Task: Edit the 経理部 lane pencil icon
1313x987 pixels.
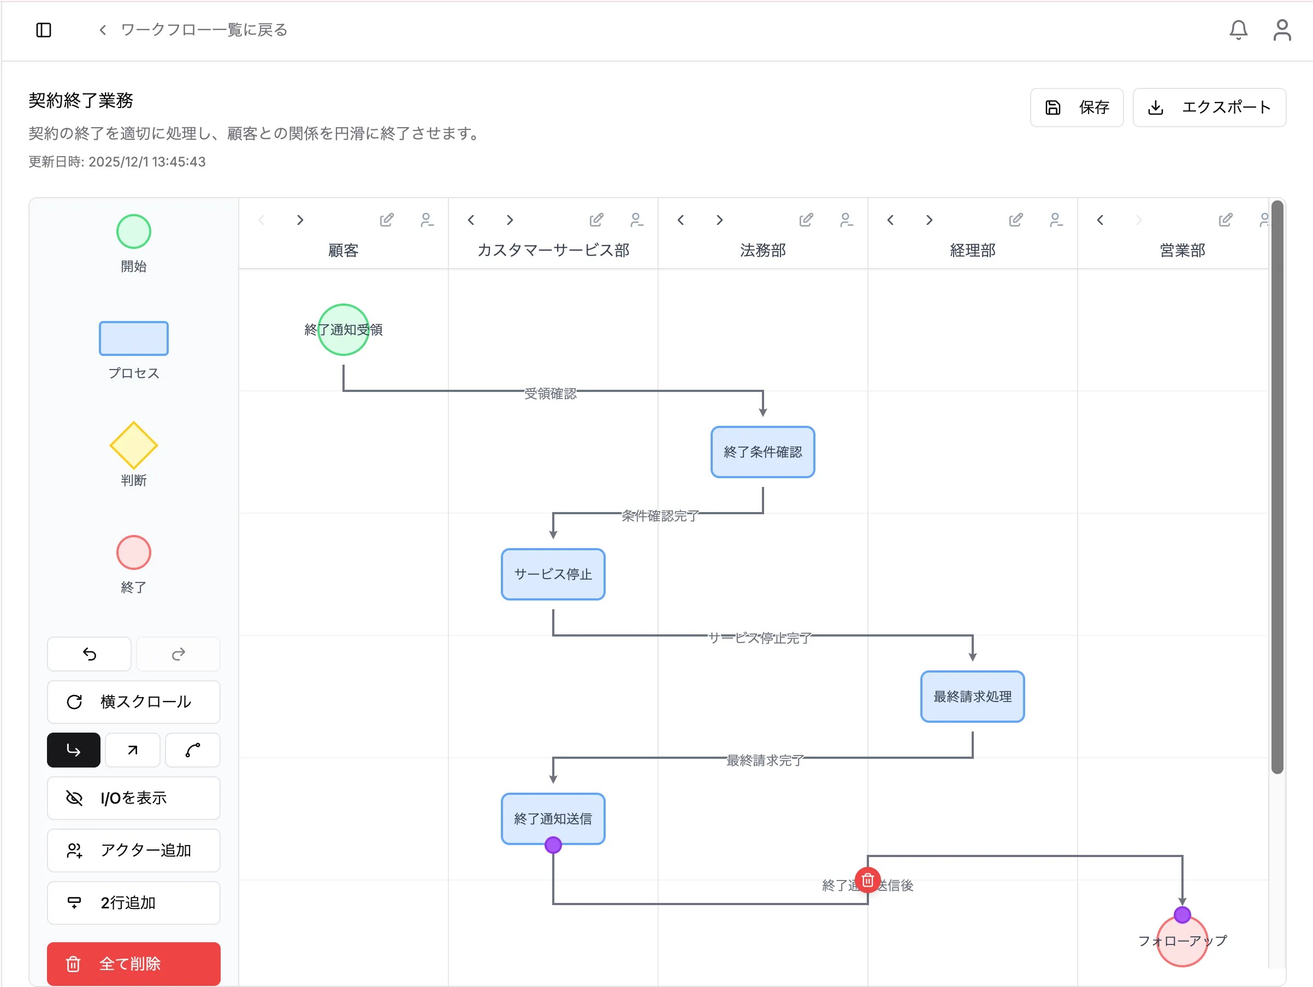Action: tap(1016, 220)
